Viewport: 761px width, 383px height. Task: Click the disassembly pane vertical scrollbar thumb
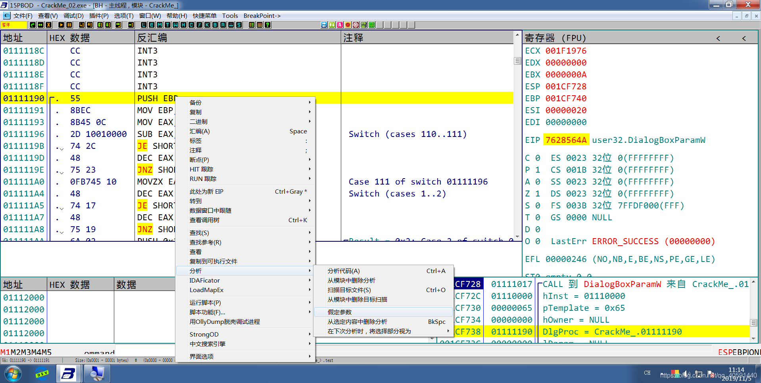coord(517,61)
